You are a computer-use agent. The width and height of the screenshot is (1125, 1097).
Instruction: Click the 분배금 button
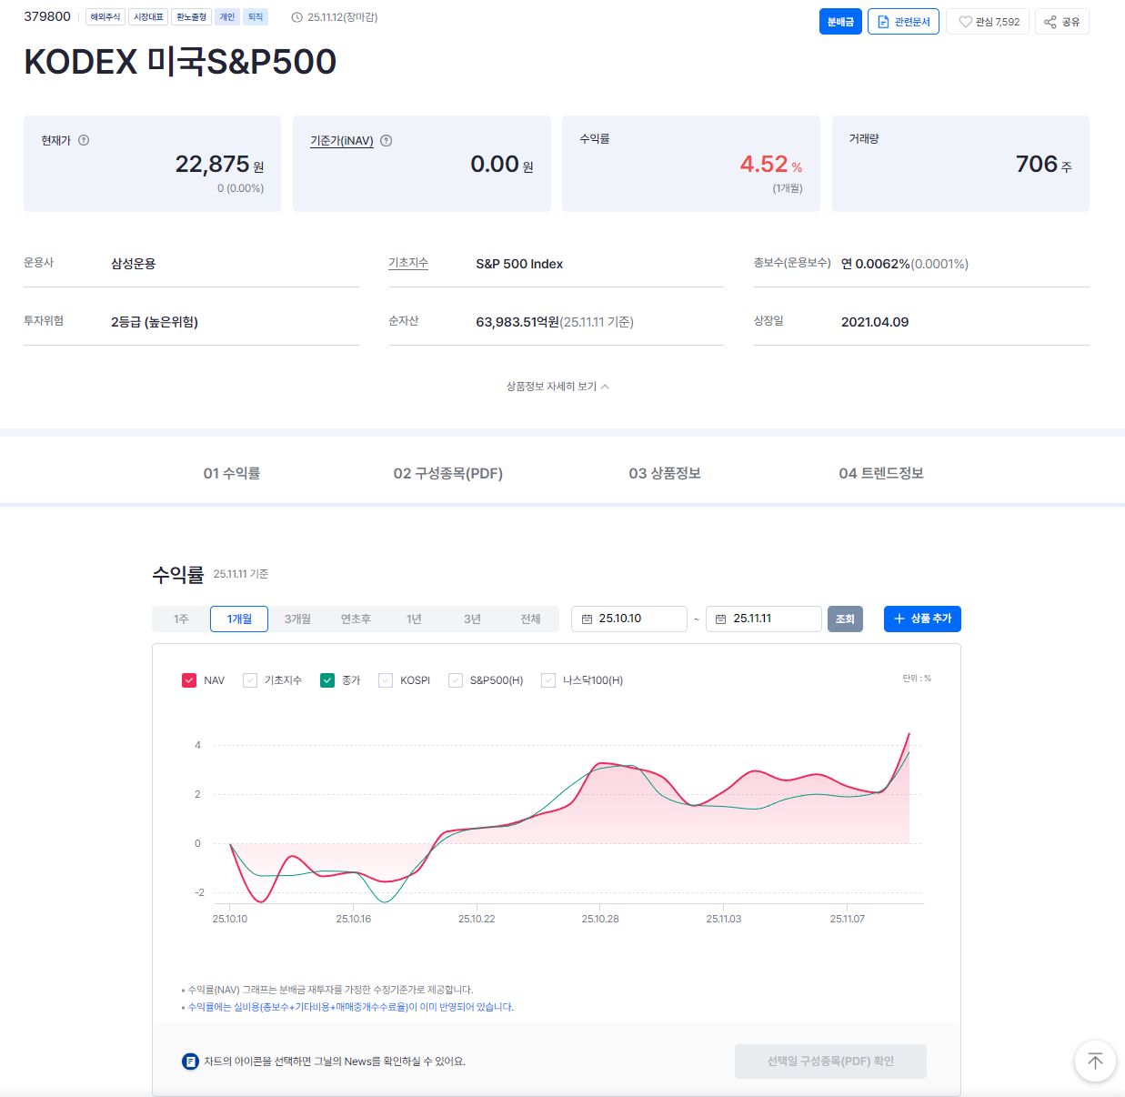tap(840, 22)
